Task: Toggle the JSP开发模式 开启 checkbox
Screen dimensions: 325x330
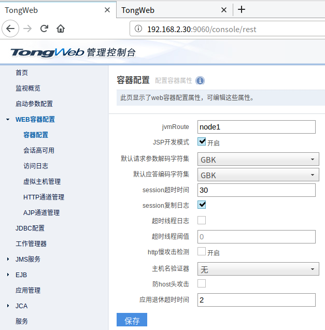Action: coord(202,141)
